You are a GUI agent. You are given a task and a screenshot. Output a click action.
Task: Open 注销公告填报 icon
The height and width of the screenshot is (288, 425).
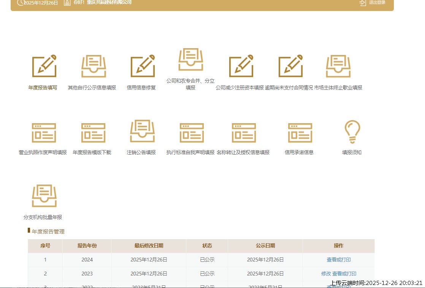143,131
